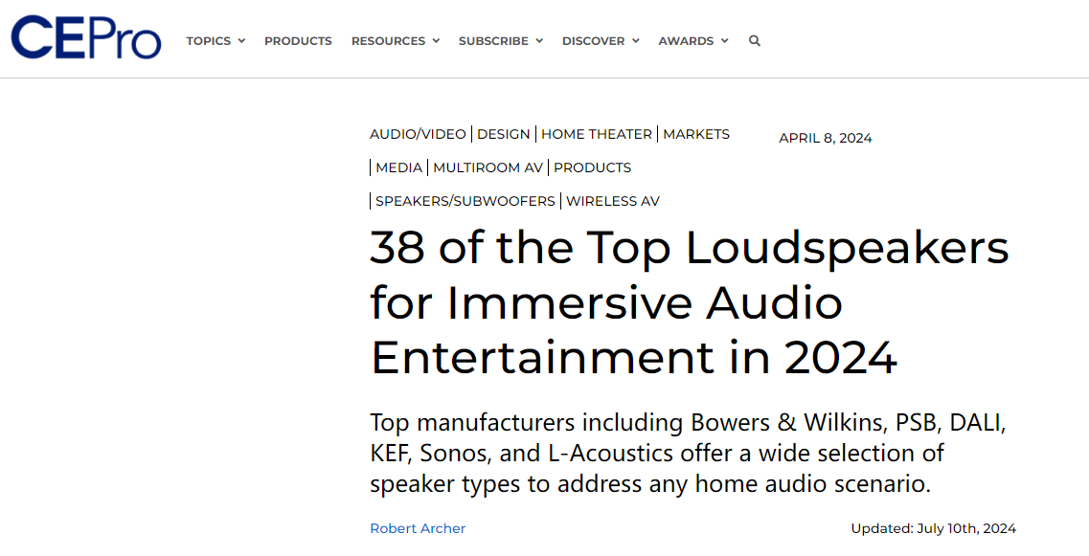
Task: Go to the Design category
Action: pyautogui.click(x=504, y=134)
